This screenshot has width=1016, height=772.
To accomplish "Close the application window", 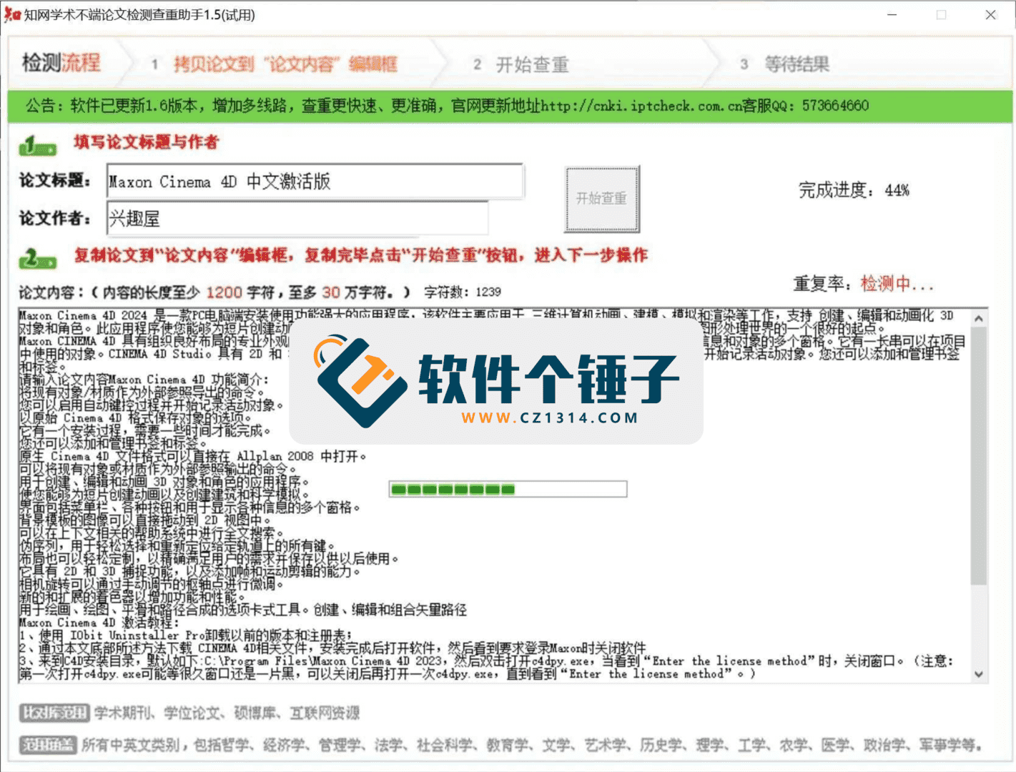I will tap(991, 14).
